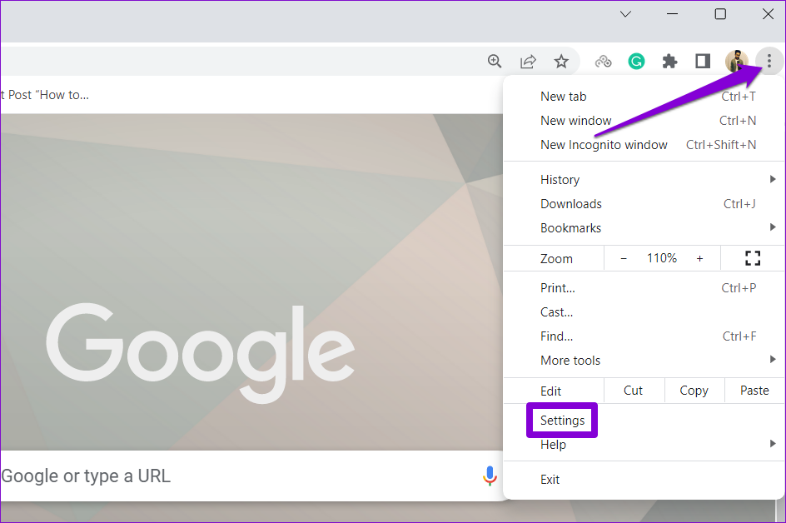The width and height of the screenshot is (786, 523).
Task: Bookmark this tab with the star icon
Action: coord(561,61)
